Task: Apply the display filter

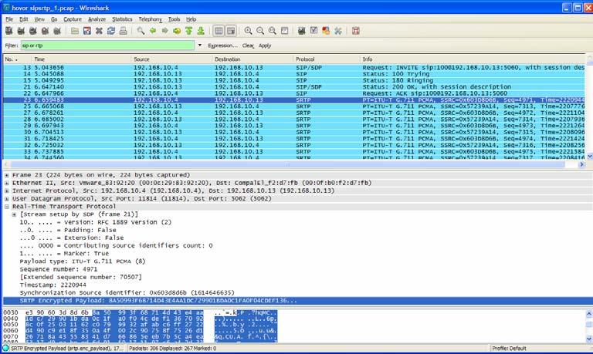Action: (265, 46)
